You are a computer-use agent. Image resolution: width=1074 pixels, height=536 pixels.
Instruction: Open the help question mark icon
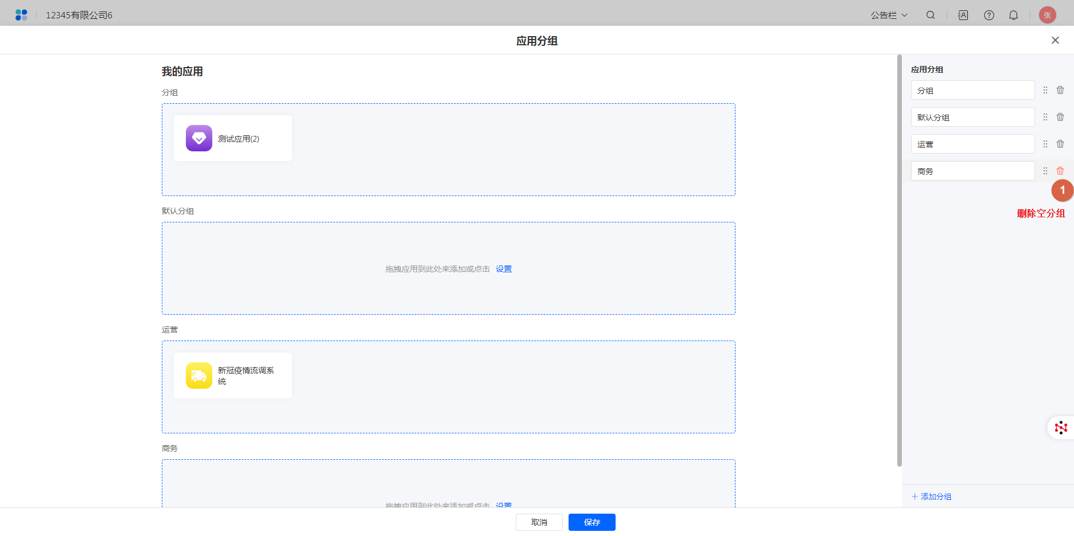[989, 15]
